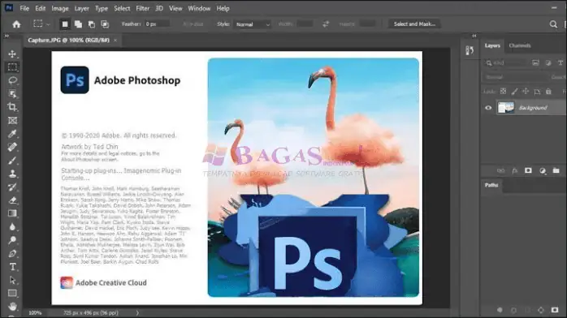Open status bar info arrow
567x318 pixels.
pos(137,313)
